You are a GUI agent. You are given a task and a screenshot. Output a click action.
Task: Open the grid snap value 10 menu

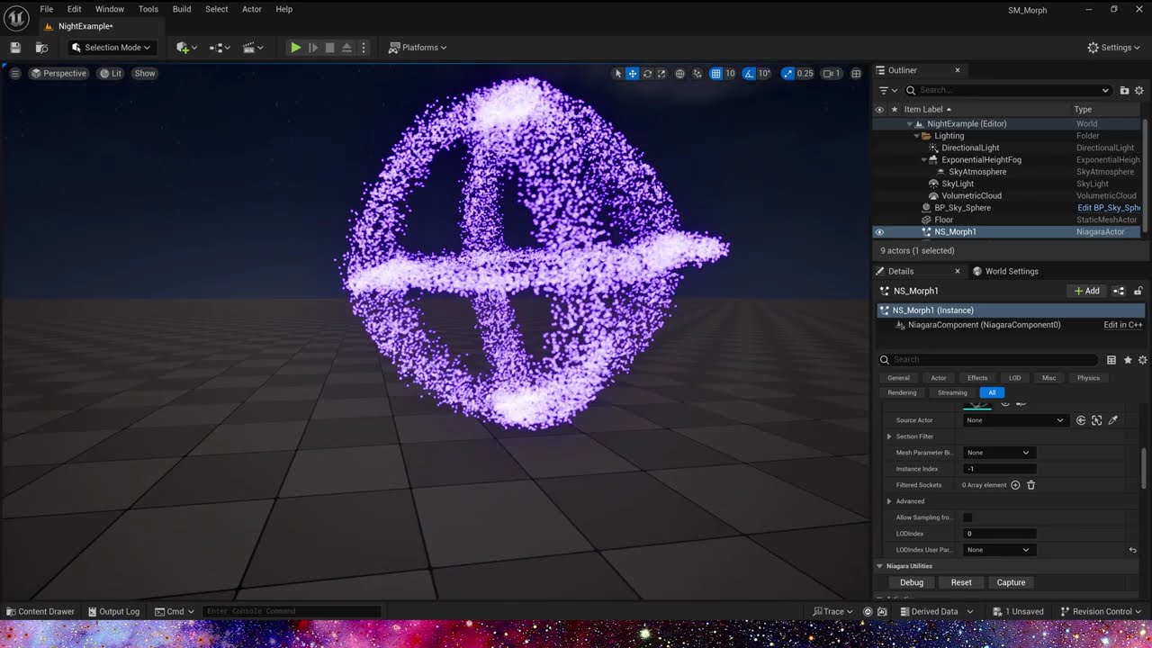730,74
